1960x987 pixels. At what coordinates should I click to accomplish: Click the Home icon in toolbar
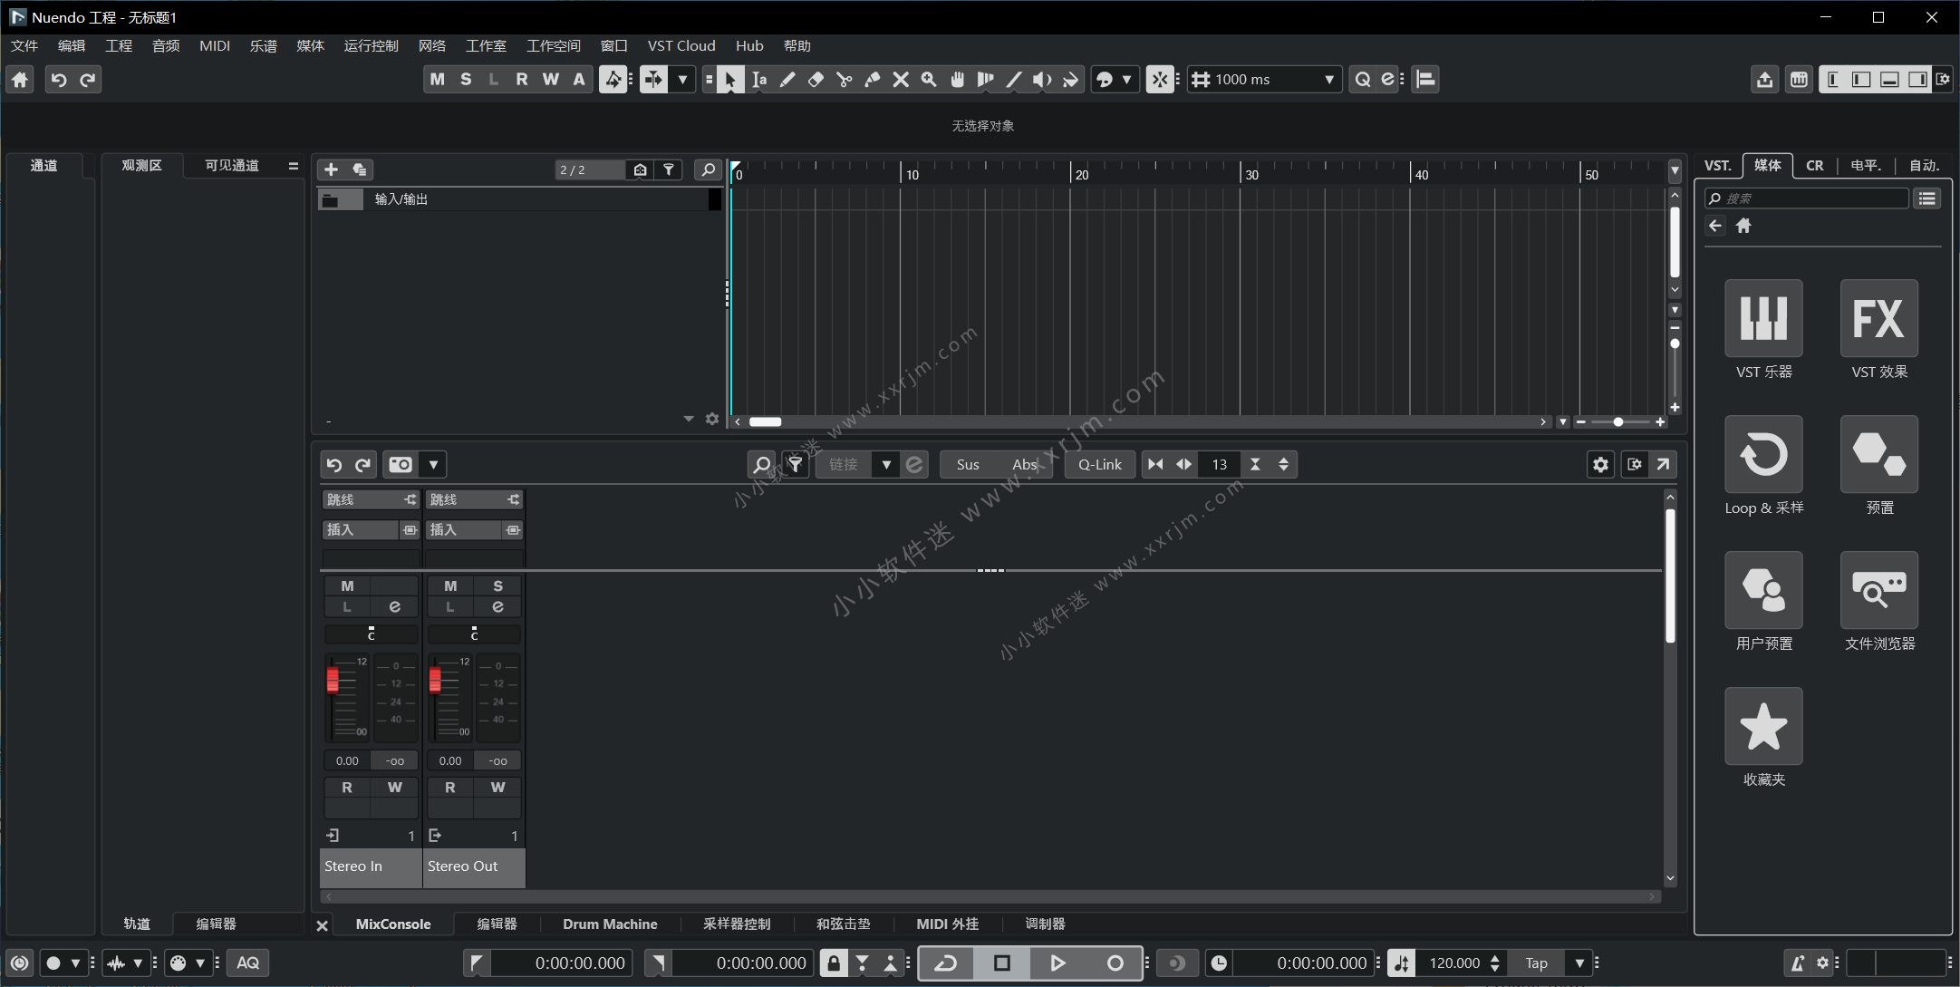point(20,80)
